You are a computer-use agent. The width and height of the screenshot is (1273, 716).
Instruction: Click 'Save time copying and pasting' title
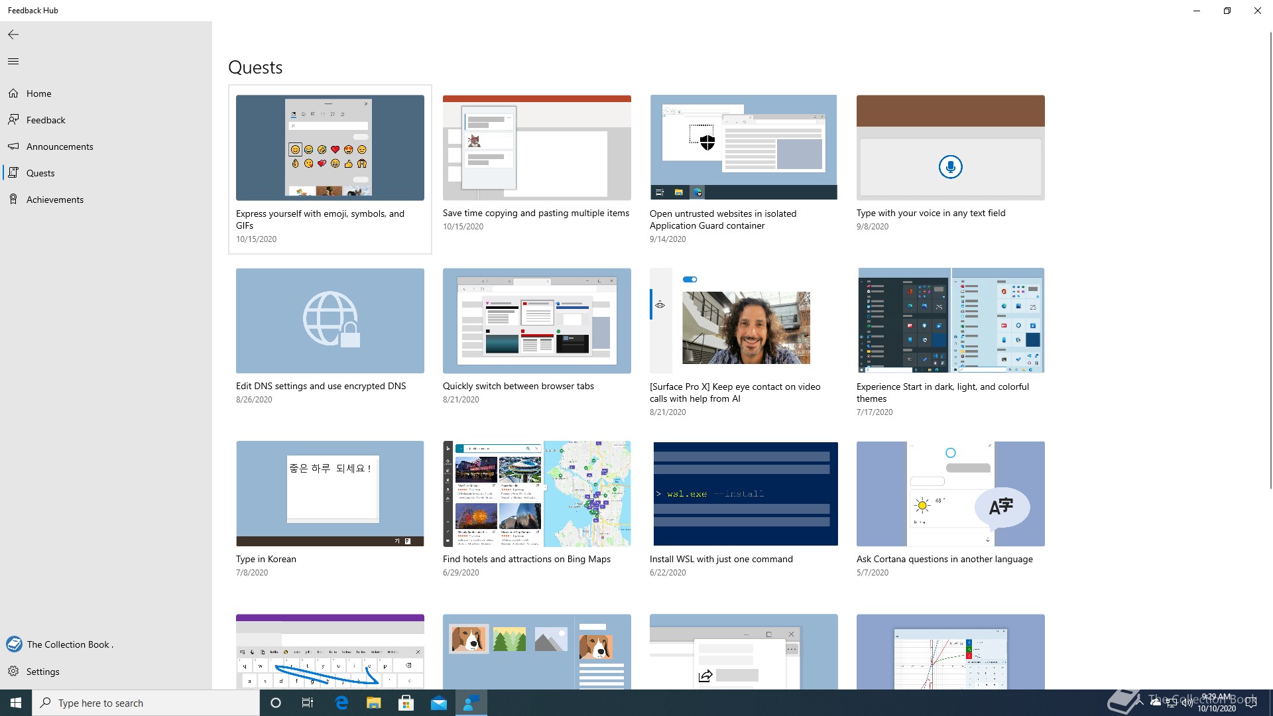[x=536, y=213]
